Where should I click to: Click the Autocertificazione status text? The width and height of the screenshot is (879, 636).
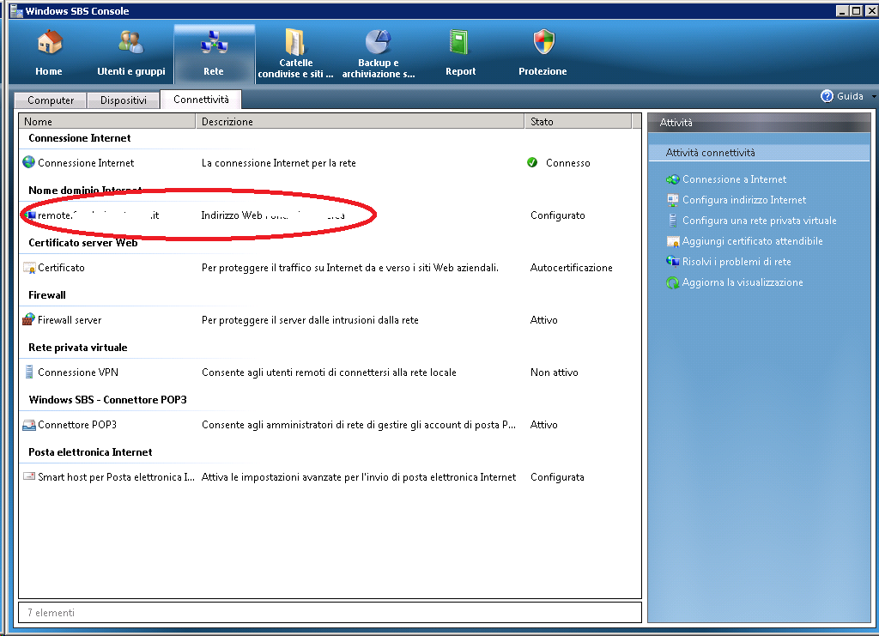[x=571, y=268]
